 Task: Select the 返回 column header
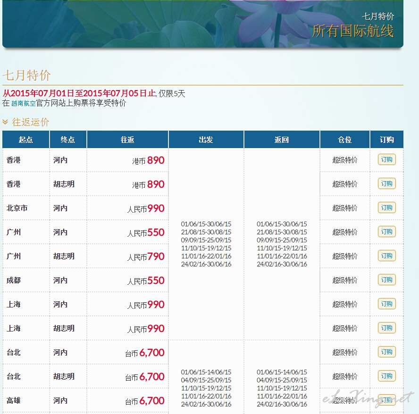(282, 140)
